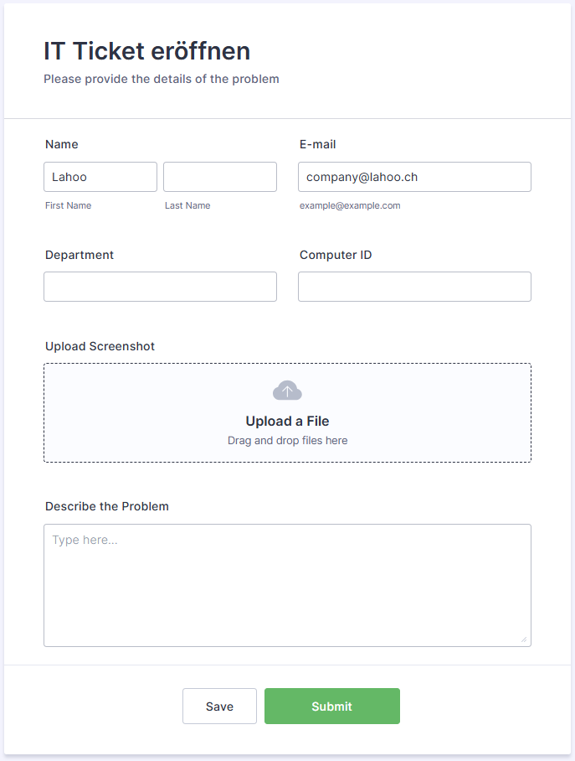The width and height of the screenshot is (575, 761).
Task: Click the "Describe the Problem" label
Action: click(107, 506)
